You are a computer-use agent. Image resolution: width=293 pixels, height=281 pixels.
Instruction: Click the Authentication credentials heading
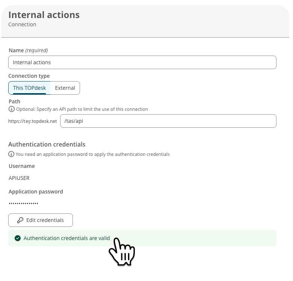(47, 144)
